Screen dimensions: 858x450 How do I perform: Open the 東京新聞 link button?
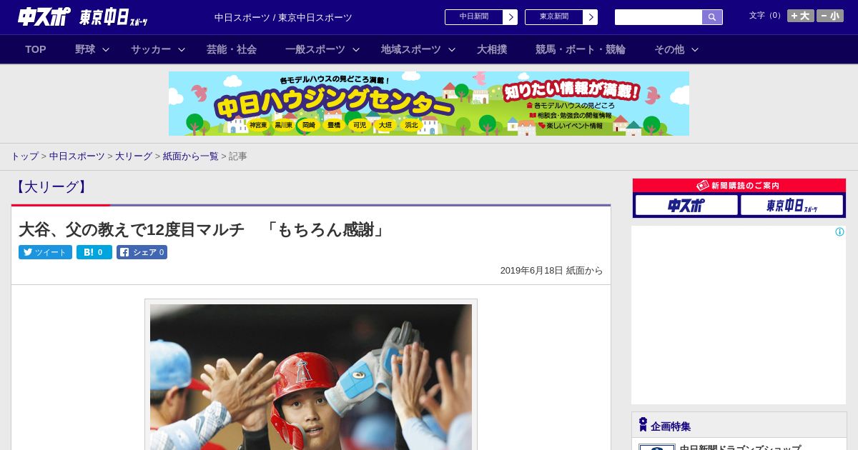click(x=554, y=17)
